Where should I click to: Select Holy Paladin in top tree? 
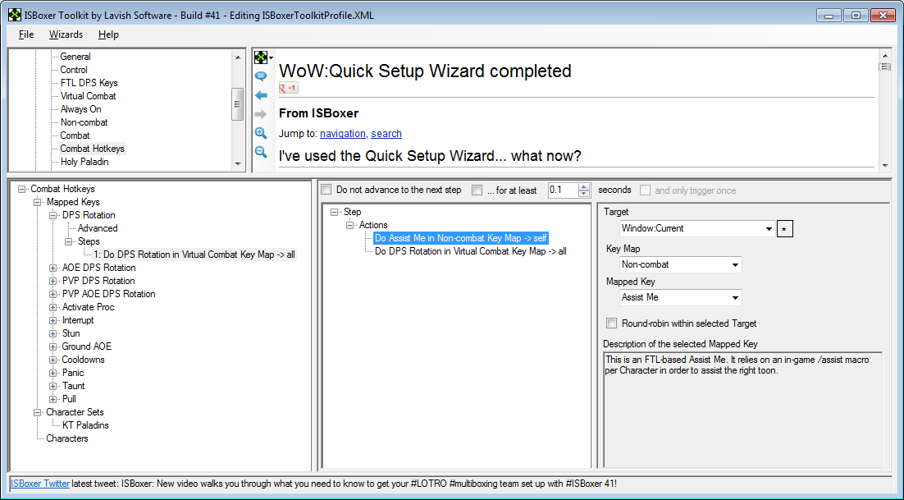(84, 162)
